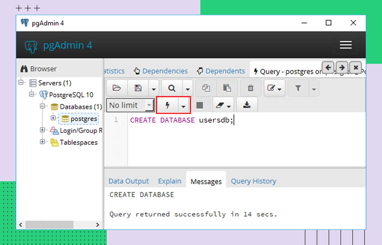Click the Save file floppy icon
The height and width of the screenshot is (245, 382).
[x=138, y=88]
